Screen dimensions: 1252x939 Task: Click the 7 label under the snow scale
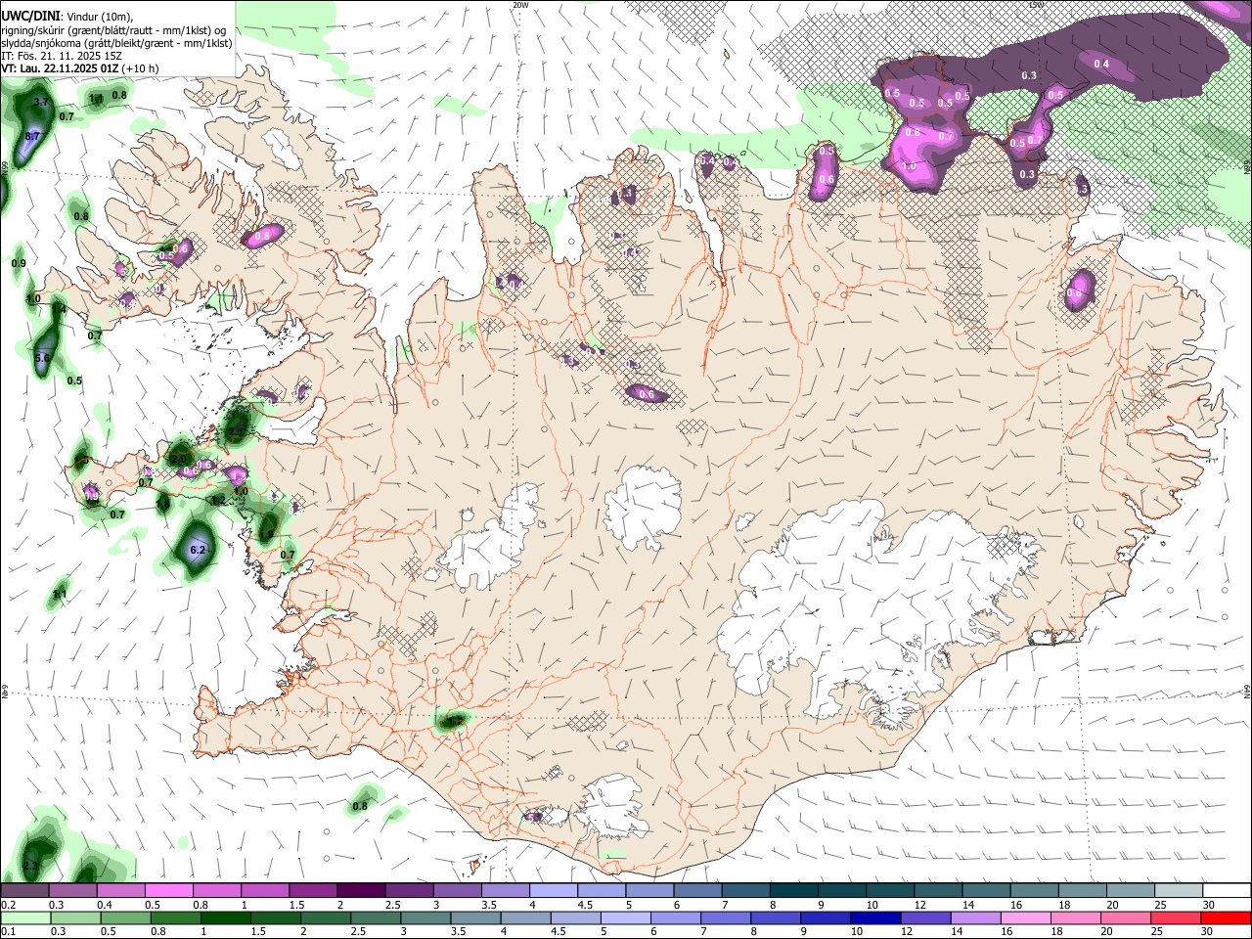tap(723, 905)
